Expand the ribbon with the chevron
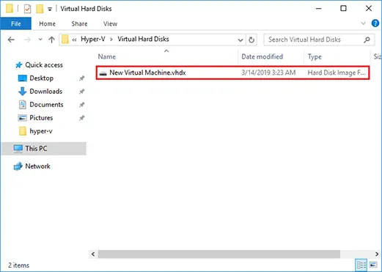 coord(363,23)
